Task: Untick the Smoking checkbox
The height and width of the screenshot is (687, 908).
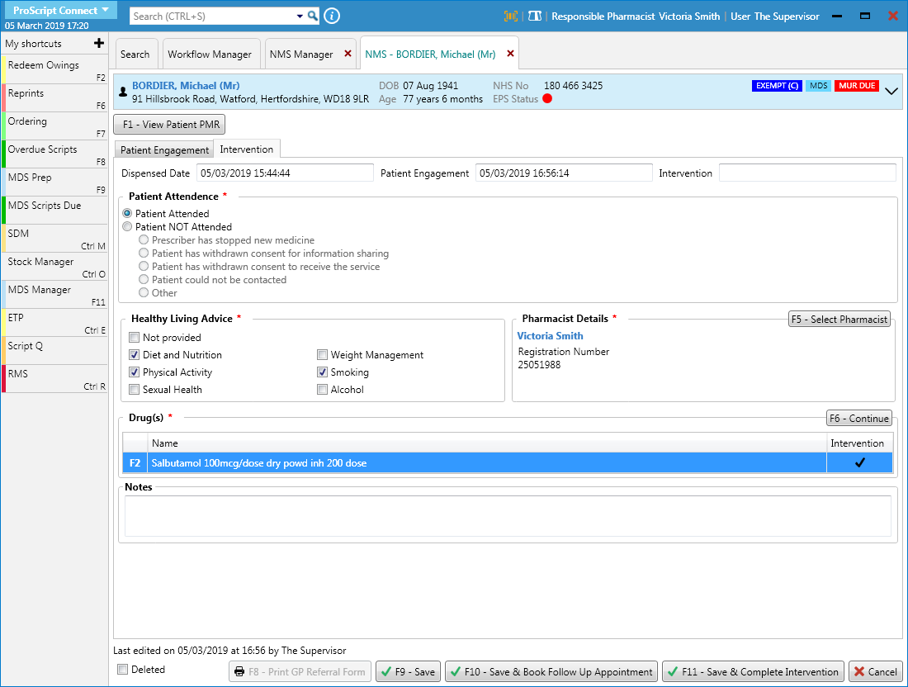Action: pos(323,372)
